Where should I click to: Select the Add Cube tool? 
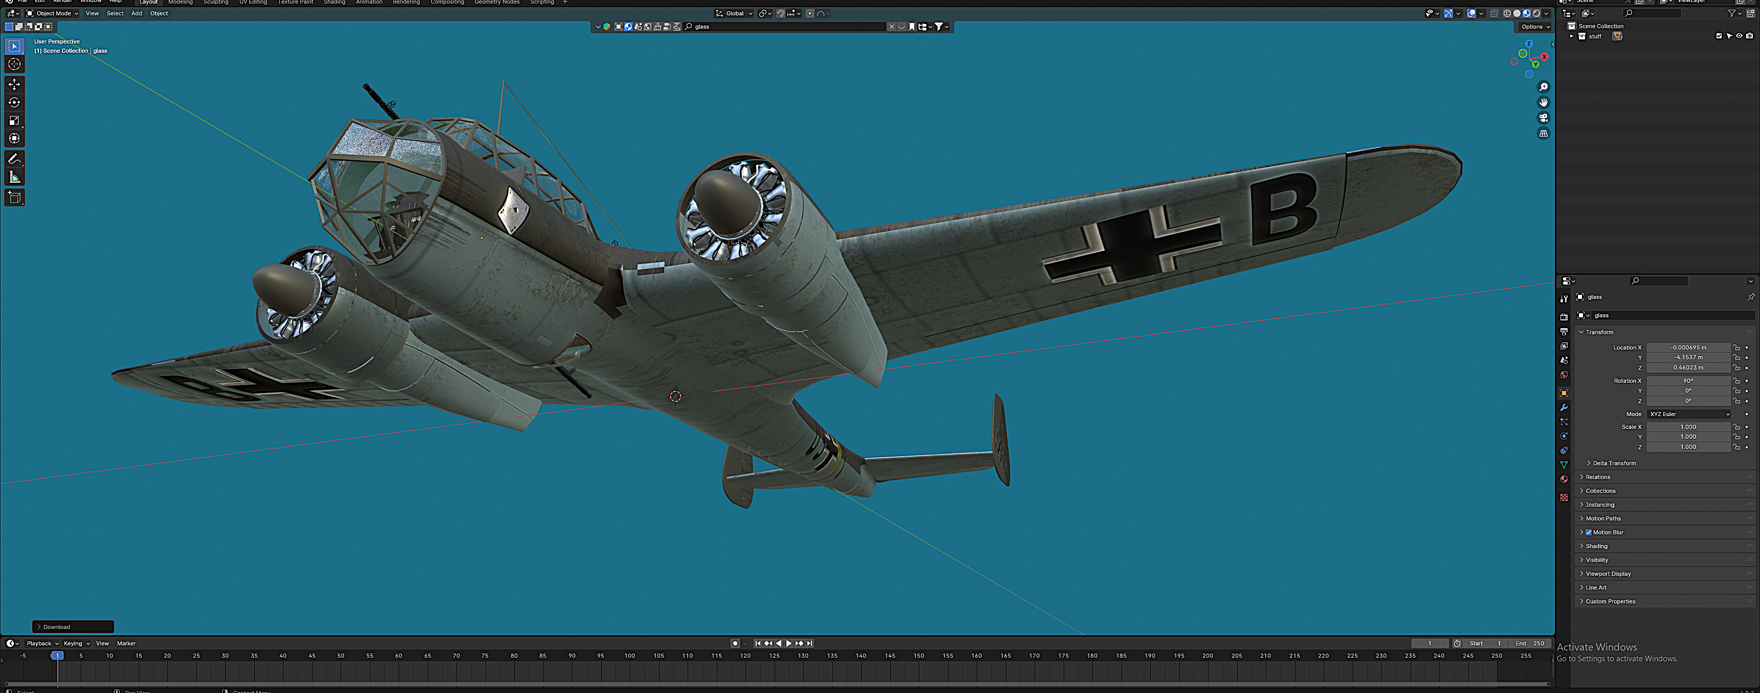point(14,198)
